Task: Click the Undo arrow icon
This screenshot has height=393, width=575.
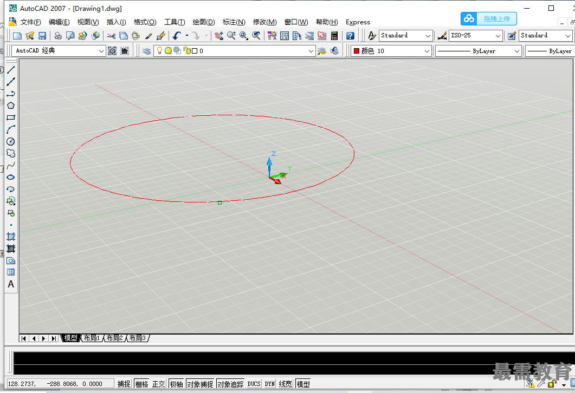Action: [177, 36]
